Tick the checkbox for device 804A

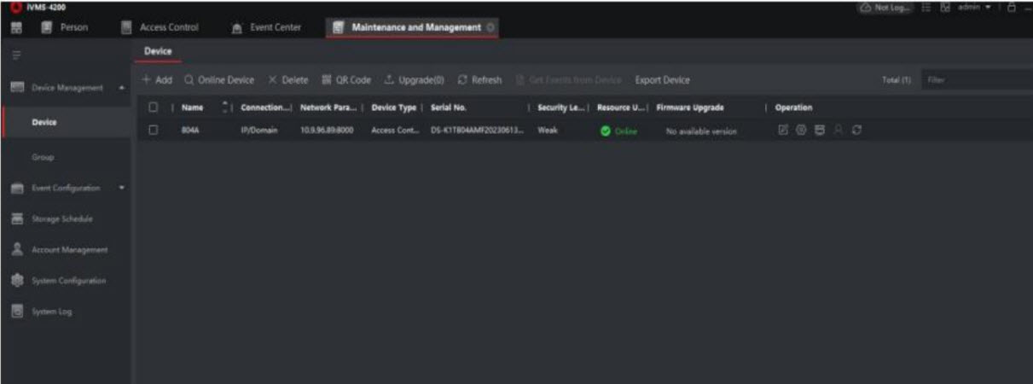coord(153,131)
